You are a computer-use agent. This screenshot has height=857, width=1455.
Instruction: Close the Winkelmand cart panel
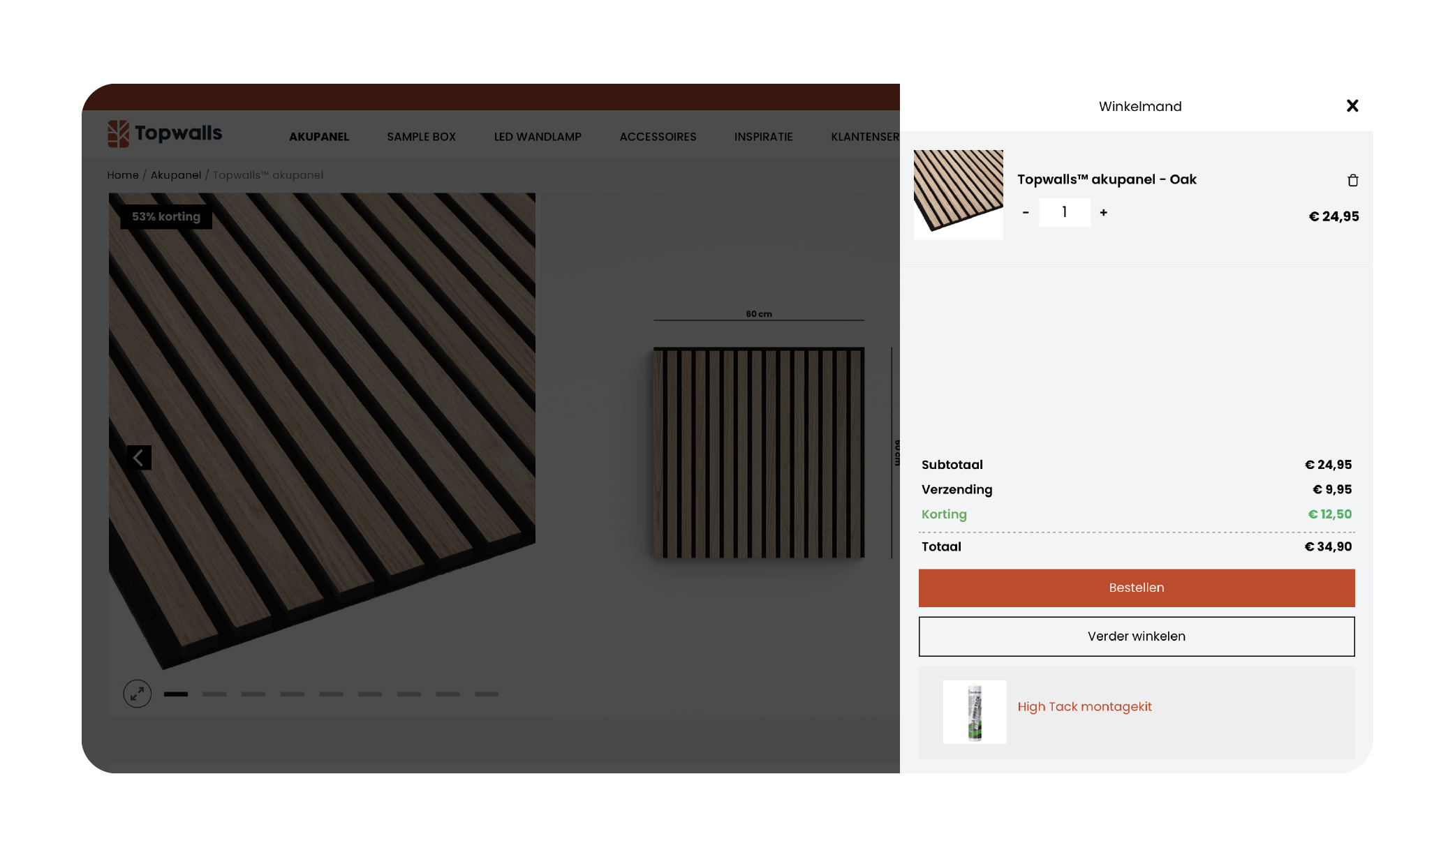1352,106
